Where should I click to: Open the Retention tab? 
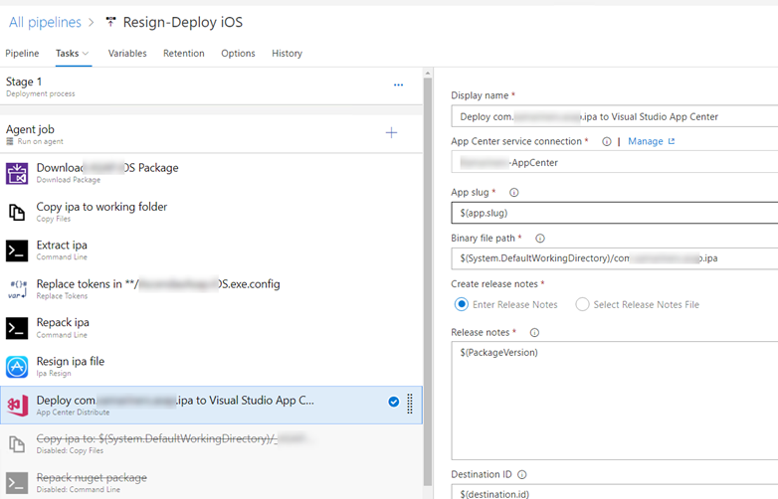pyautogui.click(x=184, y=53)
